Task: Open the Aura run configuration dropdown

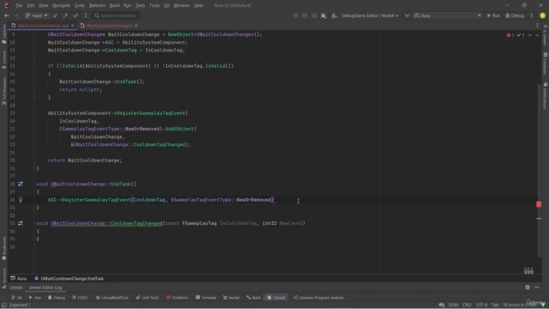Action: pyautogui.click(x=447, y=15)
